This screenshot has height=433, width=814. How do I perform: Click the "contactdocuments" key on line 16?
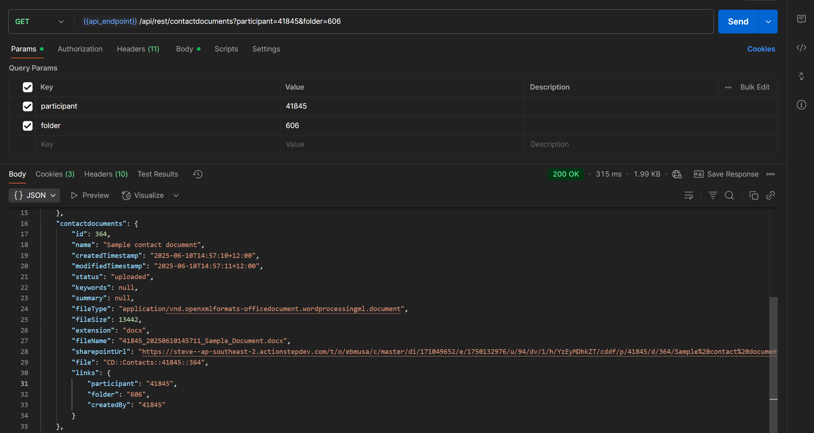[91, 224]
